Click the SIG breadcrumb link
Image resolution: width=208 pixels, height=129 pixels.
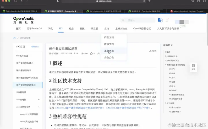14,38
